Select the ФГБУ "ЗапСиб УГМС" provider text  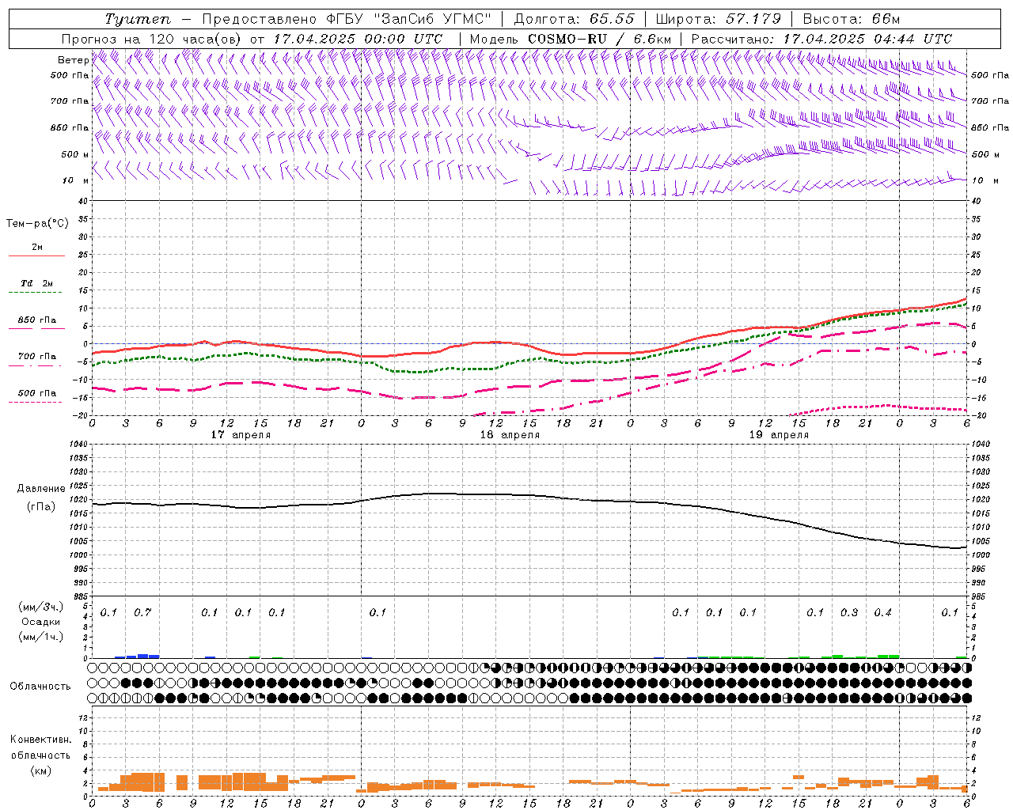click(409, 19)
